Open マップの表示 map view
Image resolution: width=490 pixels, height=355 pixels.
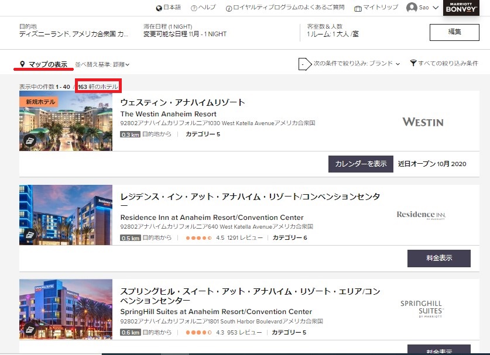tap(48, 64)
